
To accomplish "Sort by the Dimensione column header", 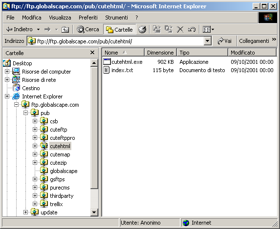I will [x=161, y=53].
